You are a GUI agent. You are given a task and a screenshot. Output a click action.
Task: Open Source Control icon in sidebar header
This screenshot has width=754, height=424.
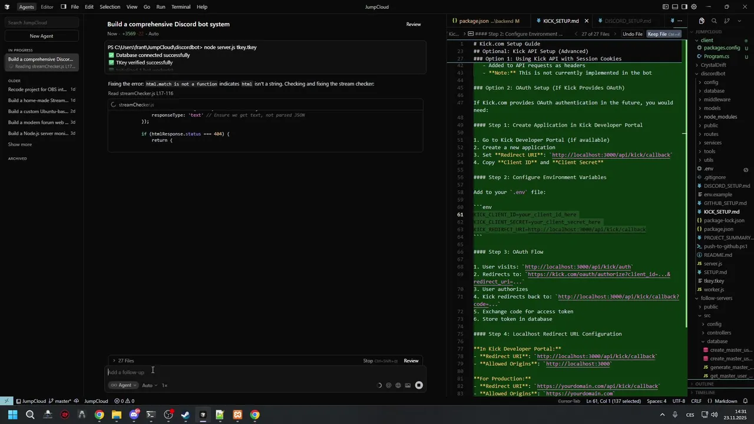[727, 21]
